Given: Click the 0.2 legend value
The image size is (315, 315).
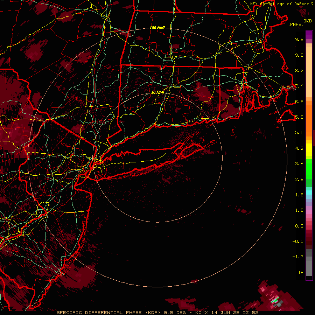Looking at the screenshot, I should click(x=299, y=226).
